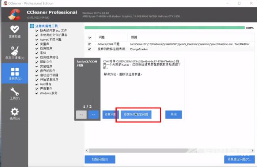Screen dimensions: 257x167
Task: Toggle 字体 checkbox
Action: [x=37, y=53]
